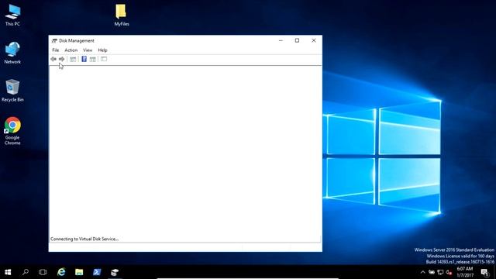Open Help via the blue question-mark icon
This screenshot has width=496, height=279.
(x=84, y=59)
